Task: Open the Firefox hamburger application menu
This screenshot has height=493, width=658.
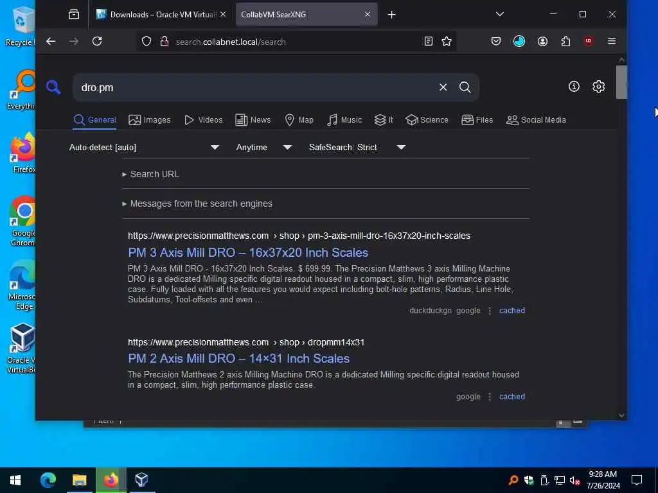Action: point(612,41)
